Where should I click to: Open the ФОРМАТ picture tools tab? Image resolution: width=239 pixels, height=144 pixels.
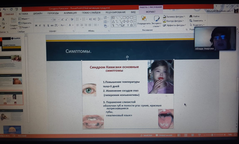coord(150,12)
